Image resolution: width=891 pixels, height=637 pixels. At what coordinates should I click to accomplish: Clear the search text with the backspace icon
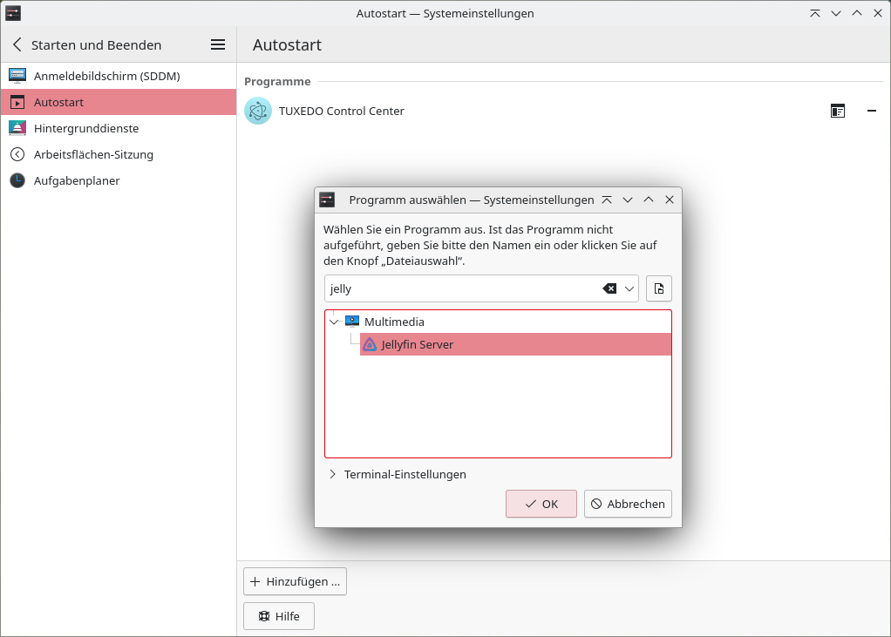coord(611,288)
